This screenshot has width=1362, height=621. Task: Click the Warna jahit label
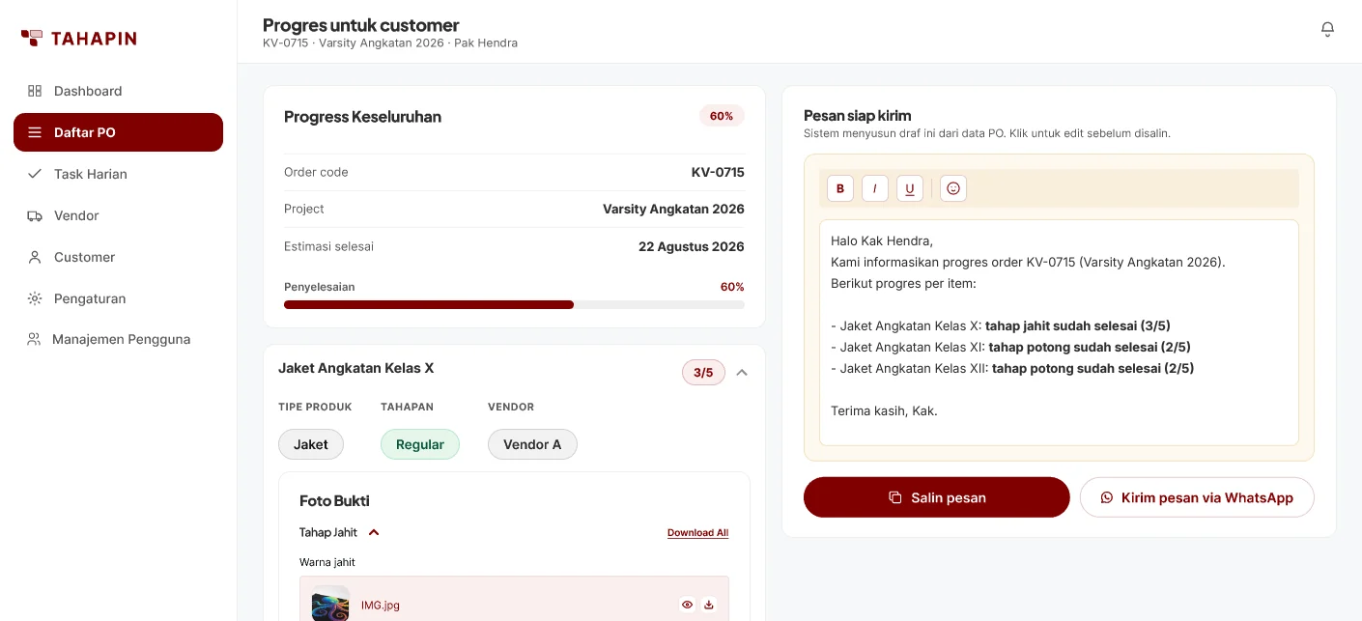click(327, 562)
